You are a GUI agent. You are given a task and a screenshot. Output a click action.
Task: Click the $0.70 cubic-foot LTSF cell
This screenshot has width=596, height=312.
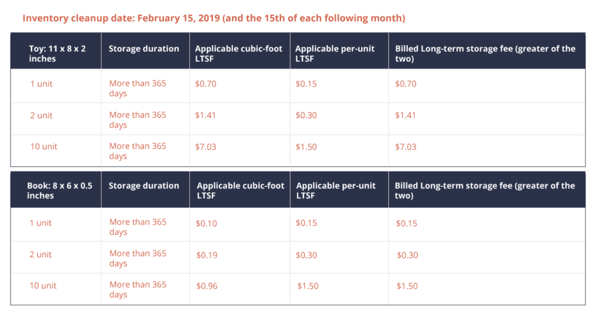[x=205, y=84]
